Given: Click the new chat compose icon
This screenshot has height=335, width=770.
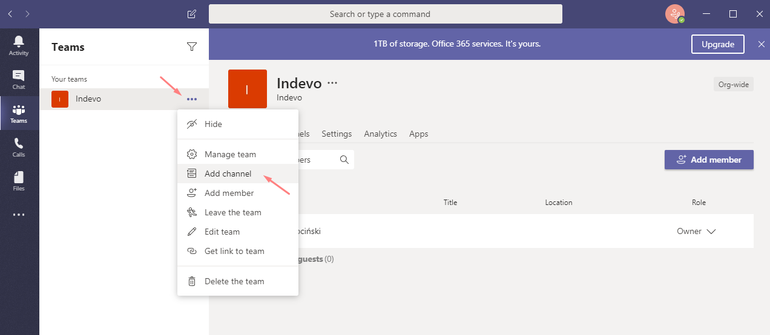Looking at the screenshot, I should 192,14.
